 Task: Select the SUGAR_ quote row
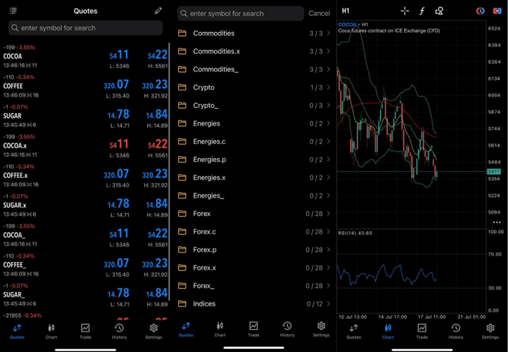pos(85,295)
